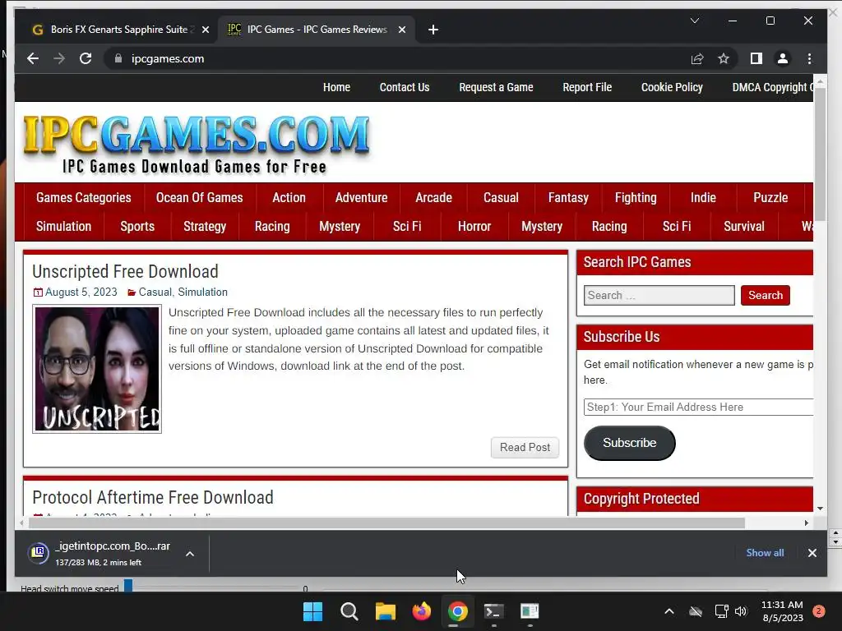Click the Simulation tag under Unscripted post

[x=202, y=292]
